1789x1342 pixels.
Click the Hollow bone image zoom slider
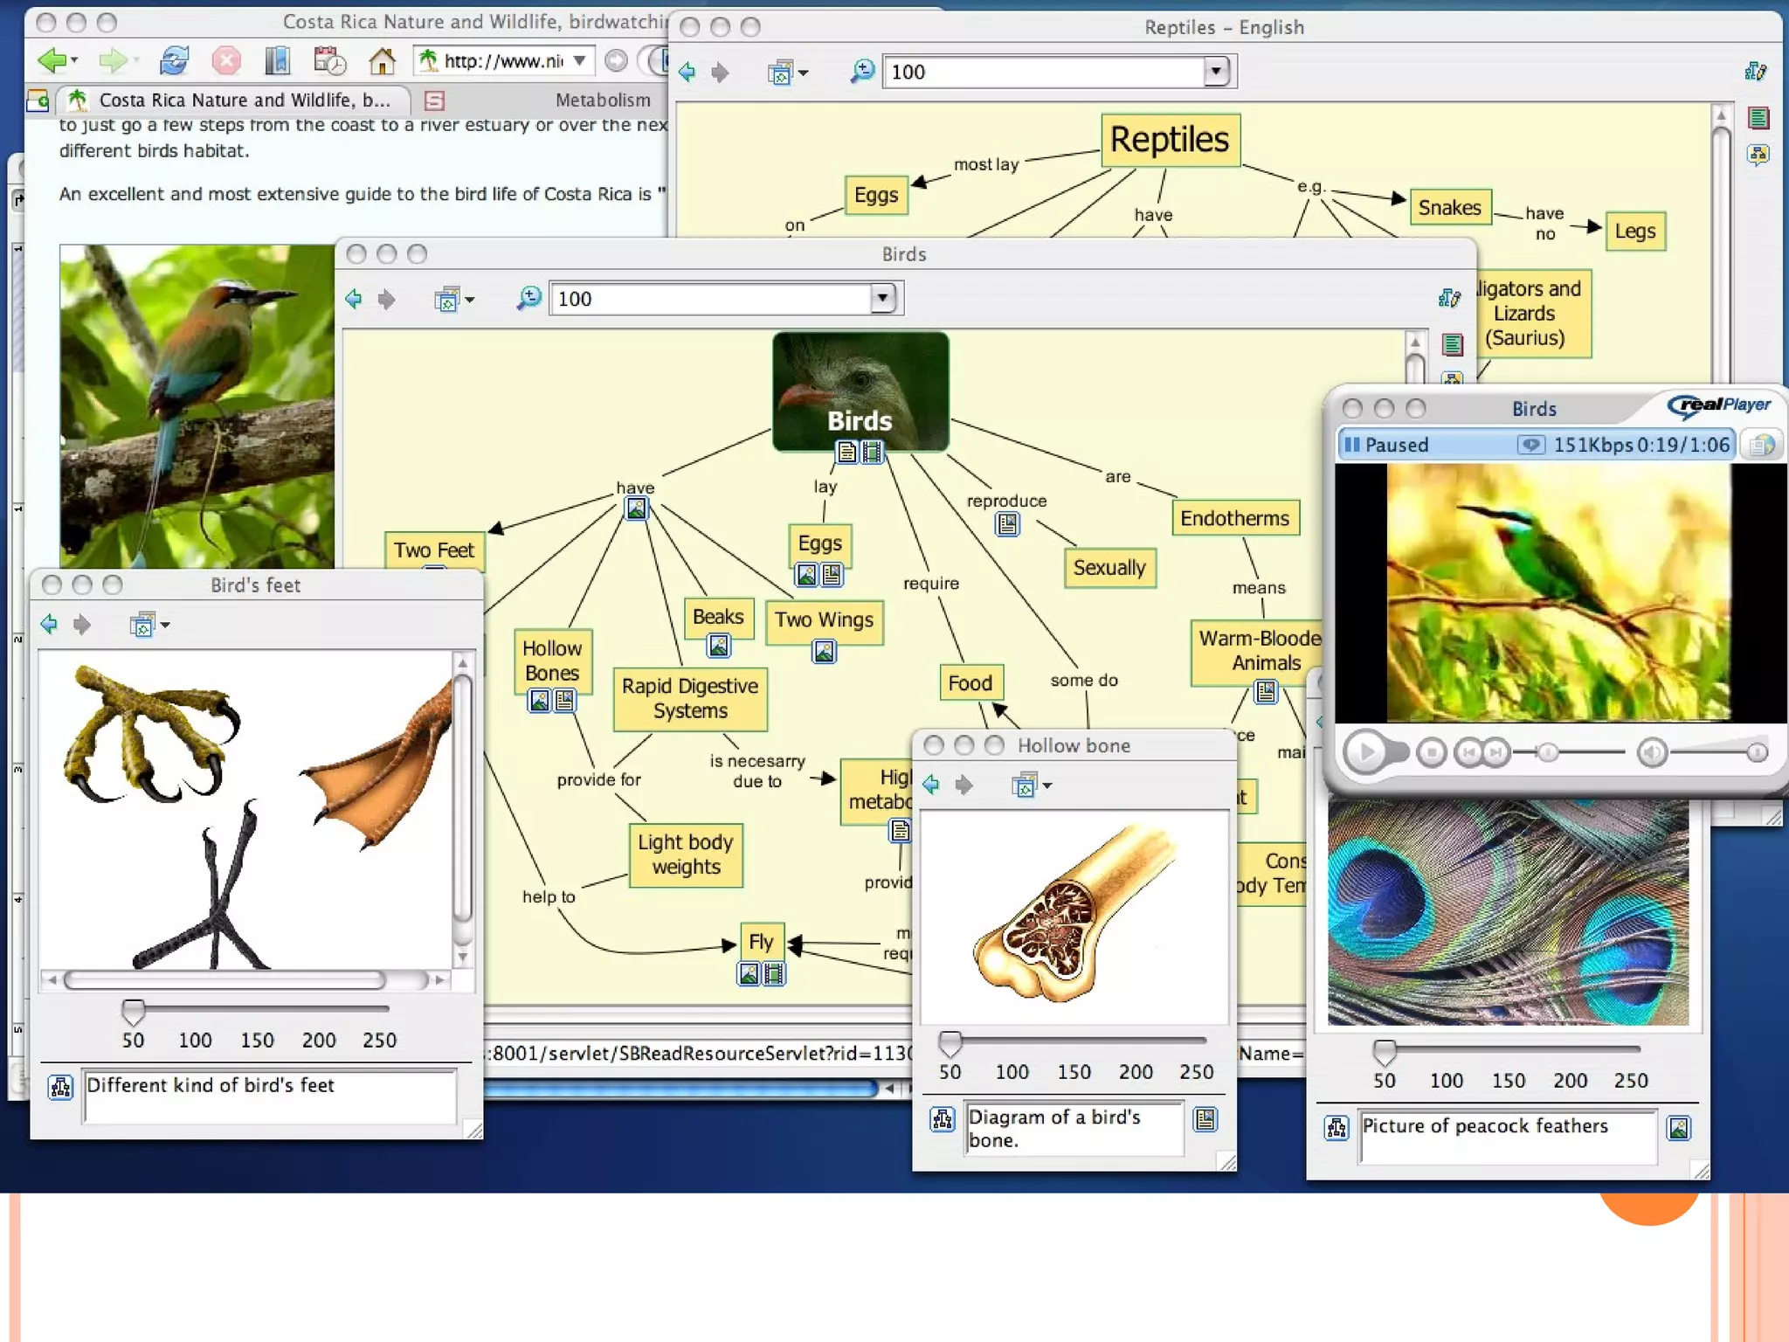(x=950, y=1043)
